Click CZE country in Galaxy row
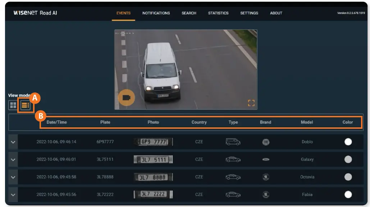The image size is (370, 207). [199, 159]
